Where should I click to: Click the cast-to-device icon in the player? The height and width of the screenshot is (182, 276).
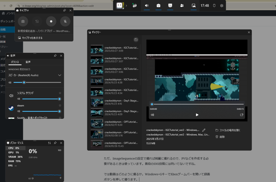click(x=241, y=115)
